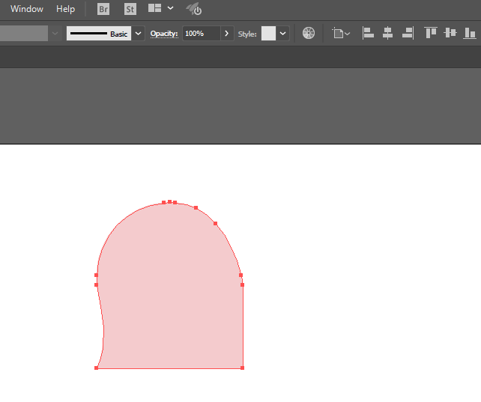Click horizontal align center icon
Screen dimensions: 481x402
pyautogui.click(x=387, y=33)
